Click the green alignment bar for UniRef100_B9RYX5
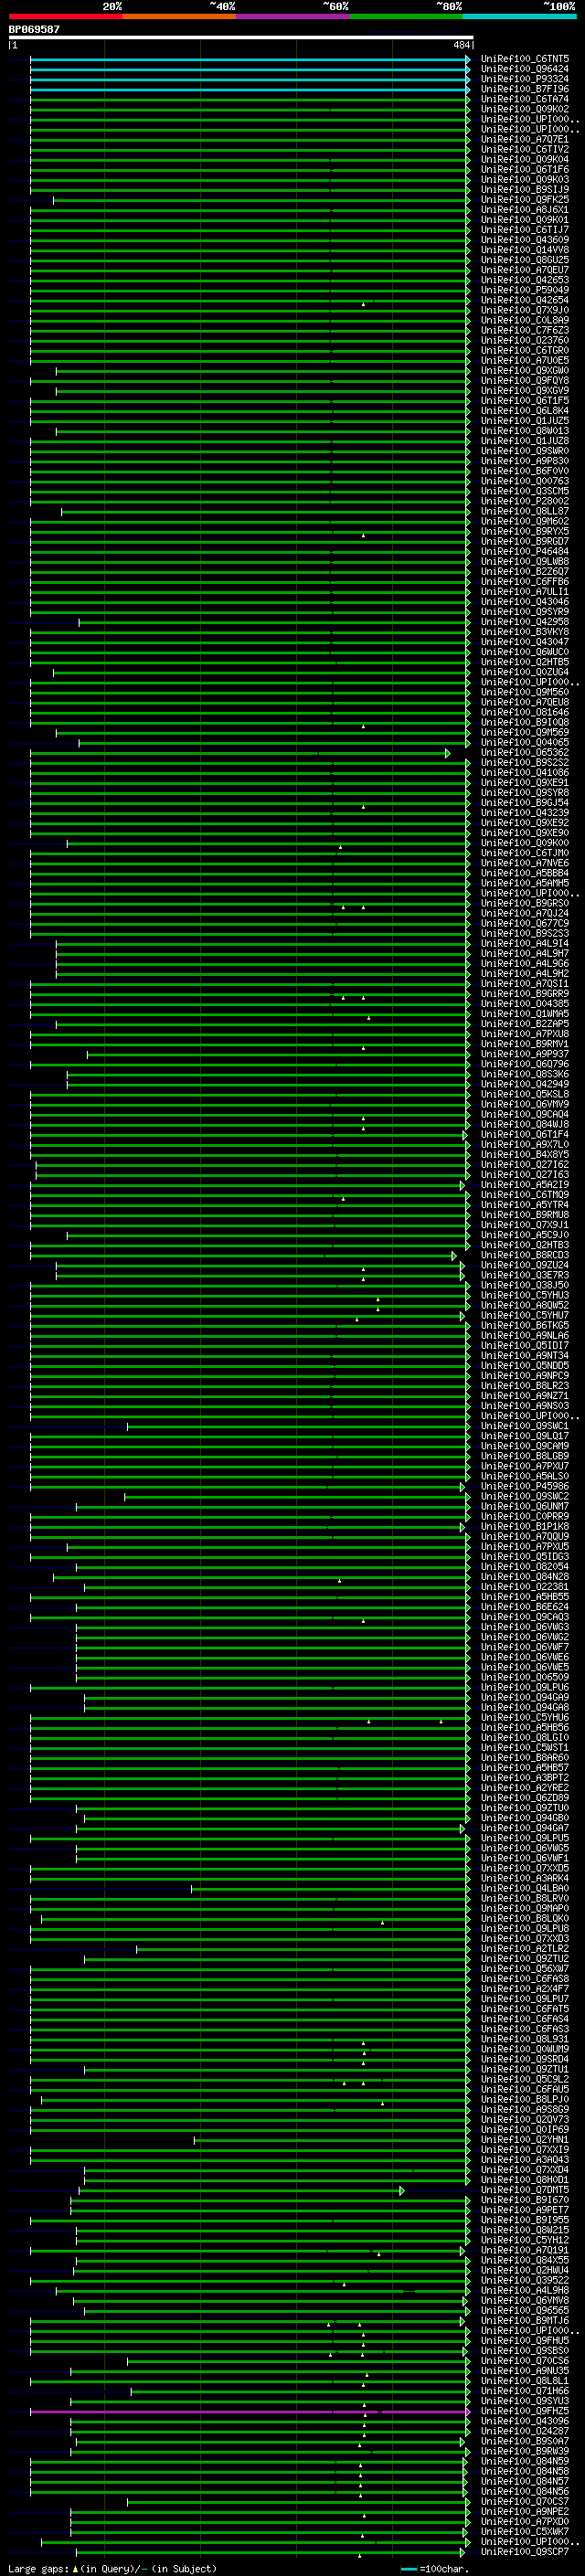 click(249, 531)
